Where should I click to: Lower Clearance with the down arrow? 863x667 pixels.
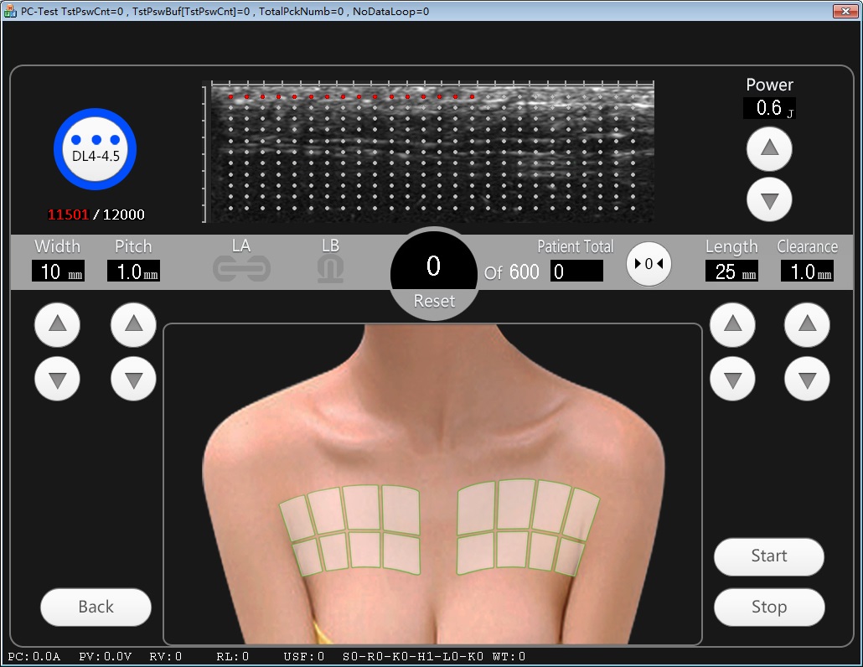point(807,380)
